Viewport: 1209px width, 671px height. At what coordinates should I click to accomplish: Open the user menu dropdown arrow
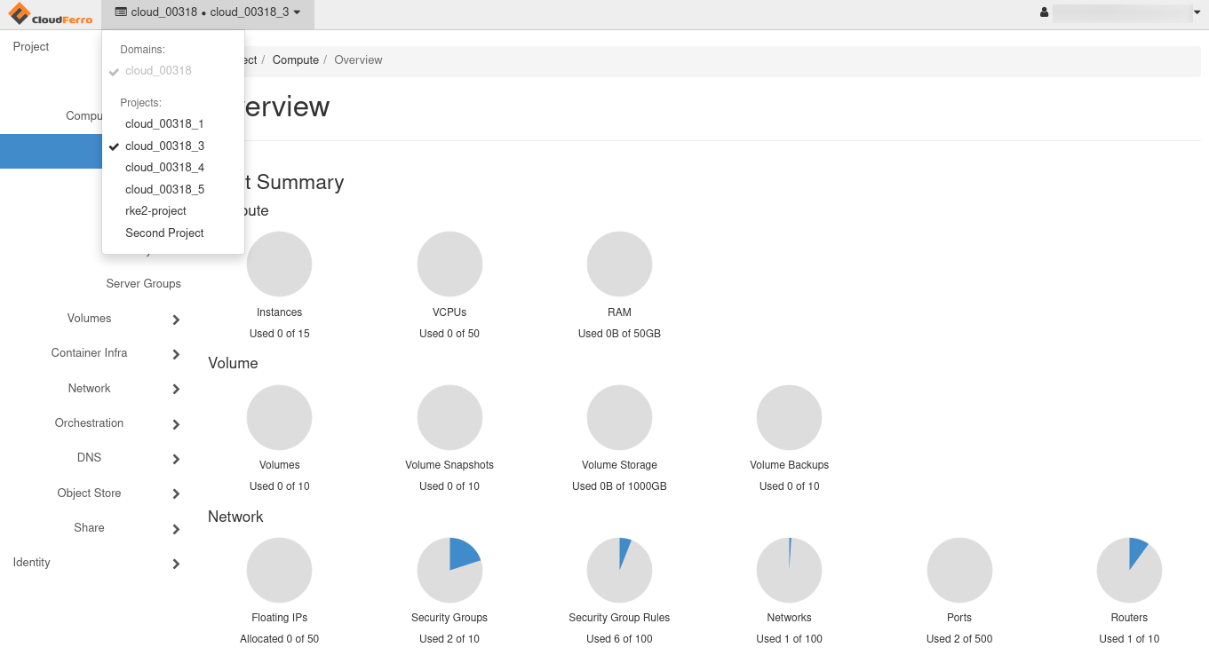coord(1197,13)
